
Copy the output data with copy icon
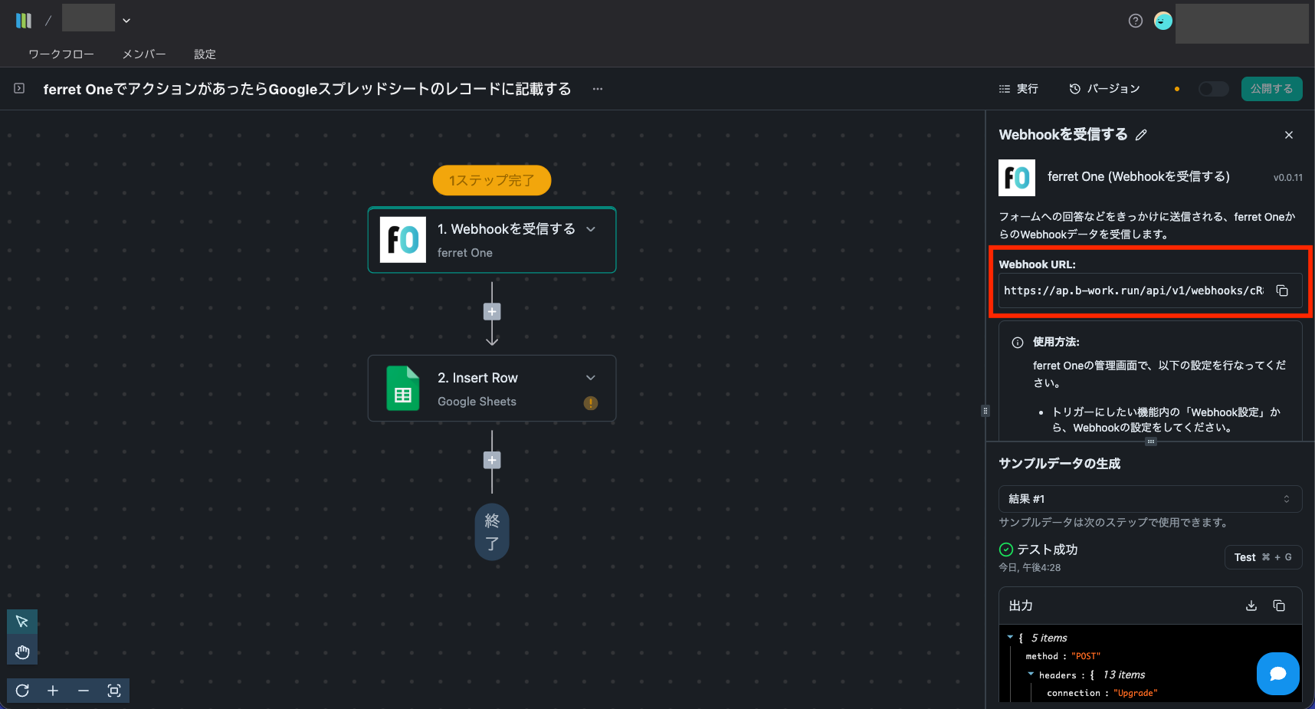click(x=1279, y=606)
